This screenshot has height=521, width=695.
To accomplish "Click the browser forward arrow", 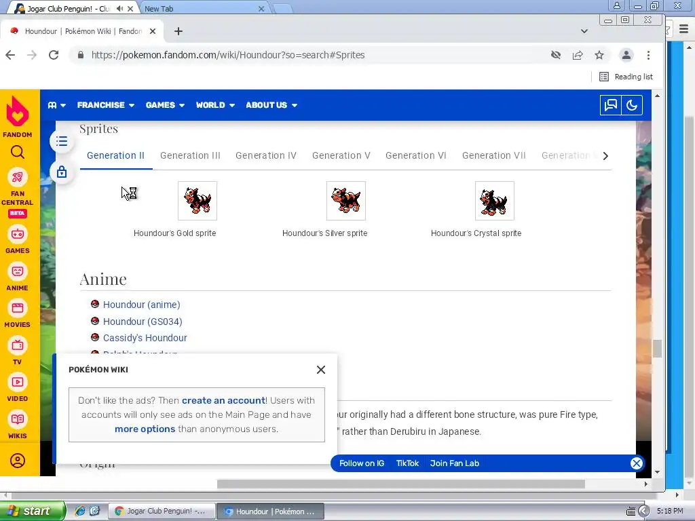I will [32, 55].
